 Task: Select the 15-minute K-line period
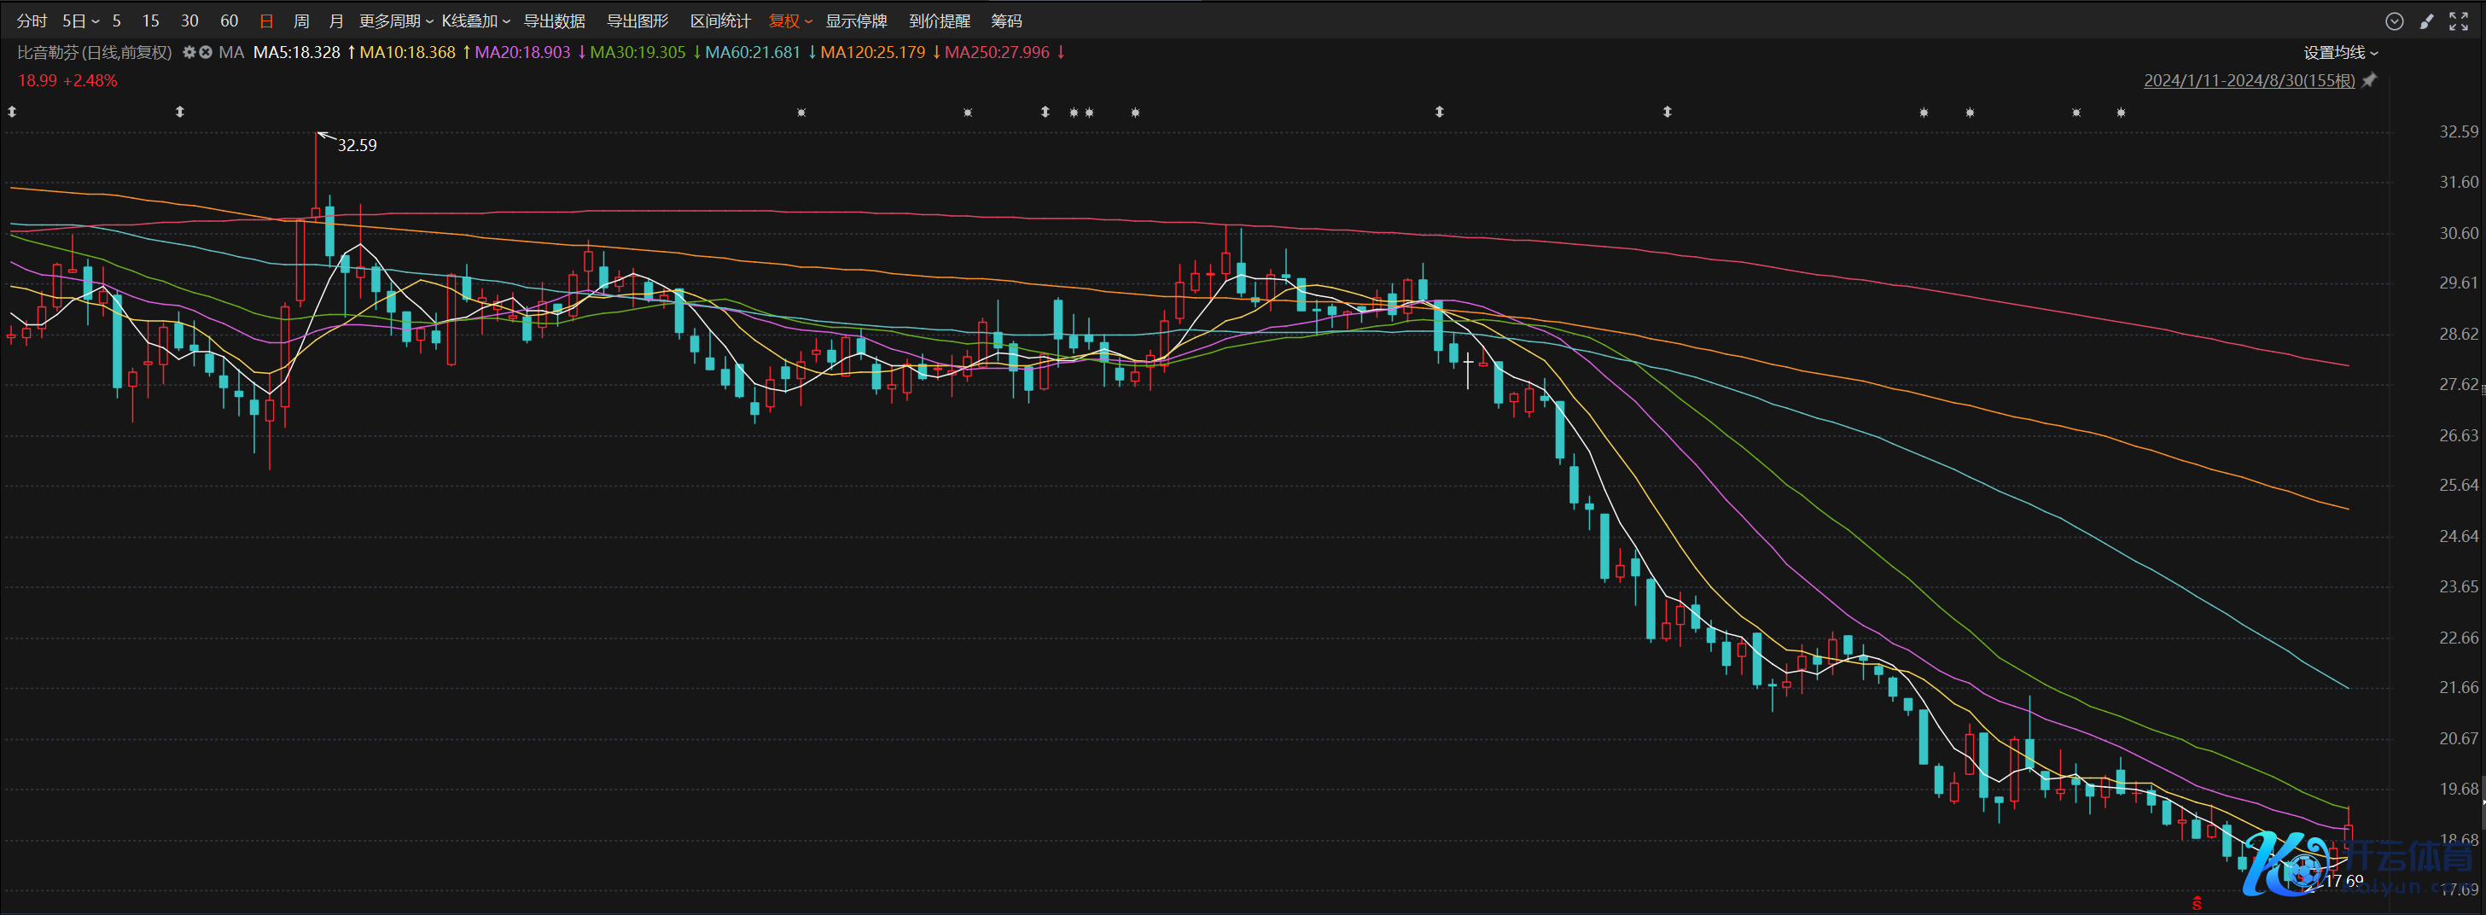coord(150,21)
